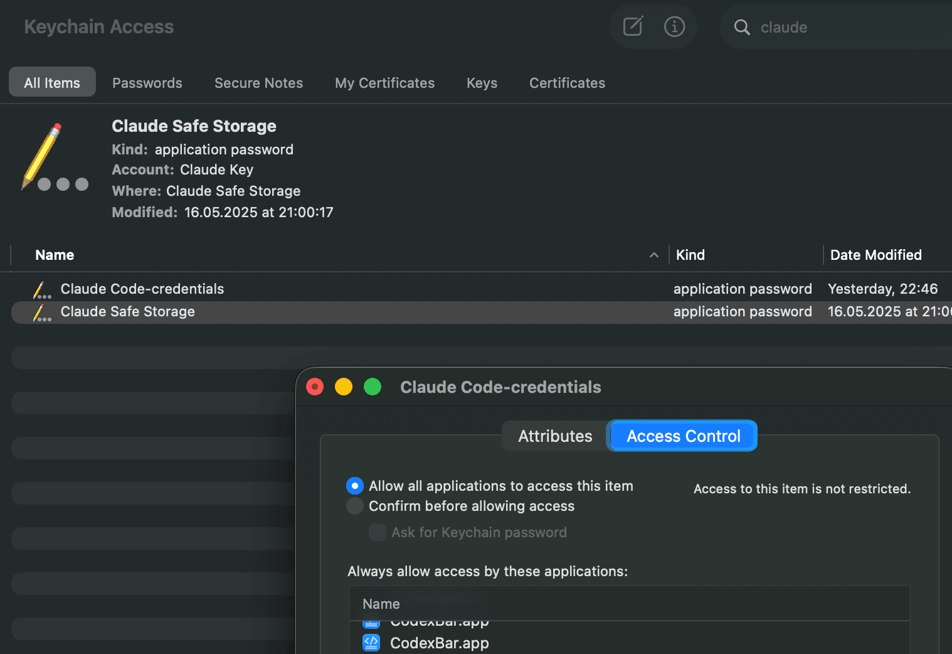Select the pencil icon beside Claude Code-credentials
Image resolution: width=952 pixels, height=654 pixels.
click(x=41, y=289)
